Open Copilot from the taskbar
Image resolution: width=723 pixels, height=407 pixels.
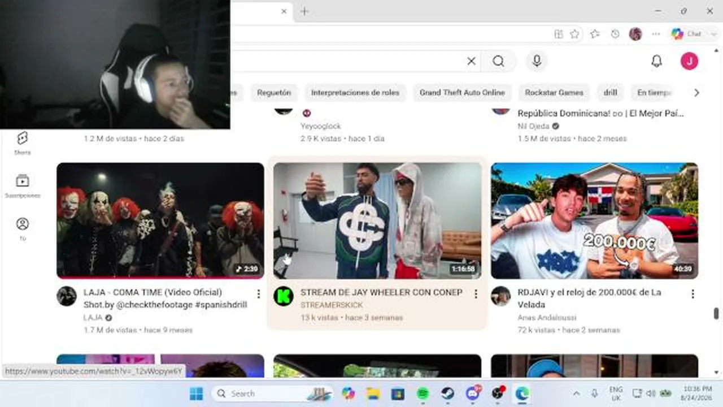(x=349, y=393)
